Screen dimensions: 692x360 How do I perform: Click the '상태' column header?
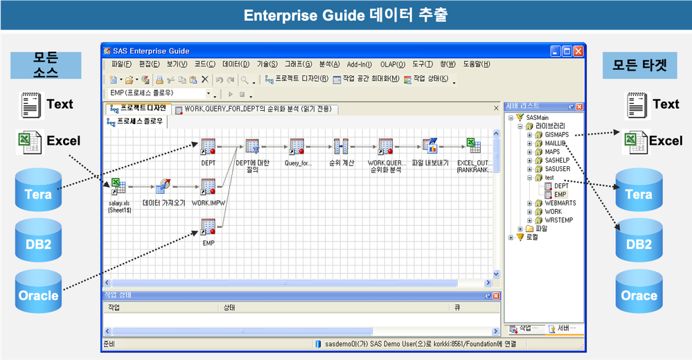tap(335, 307)
